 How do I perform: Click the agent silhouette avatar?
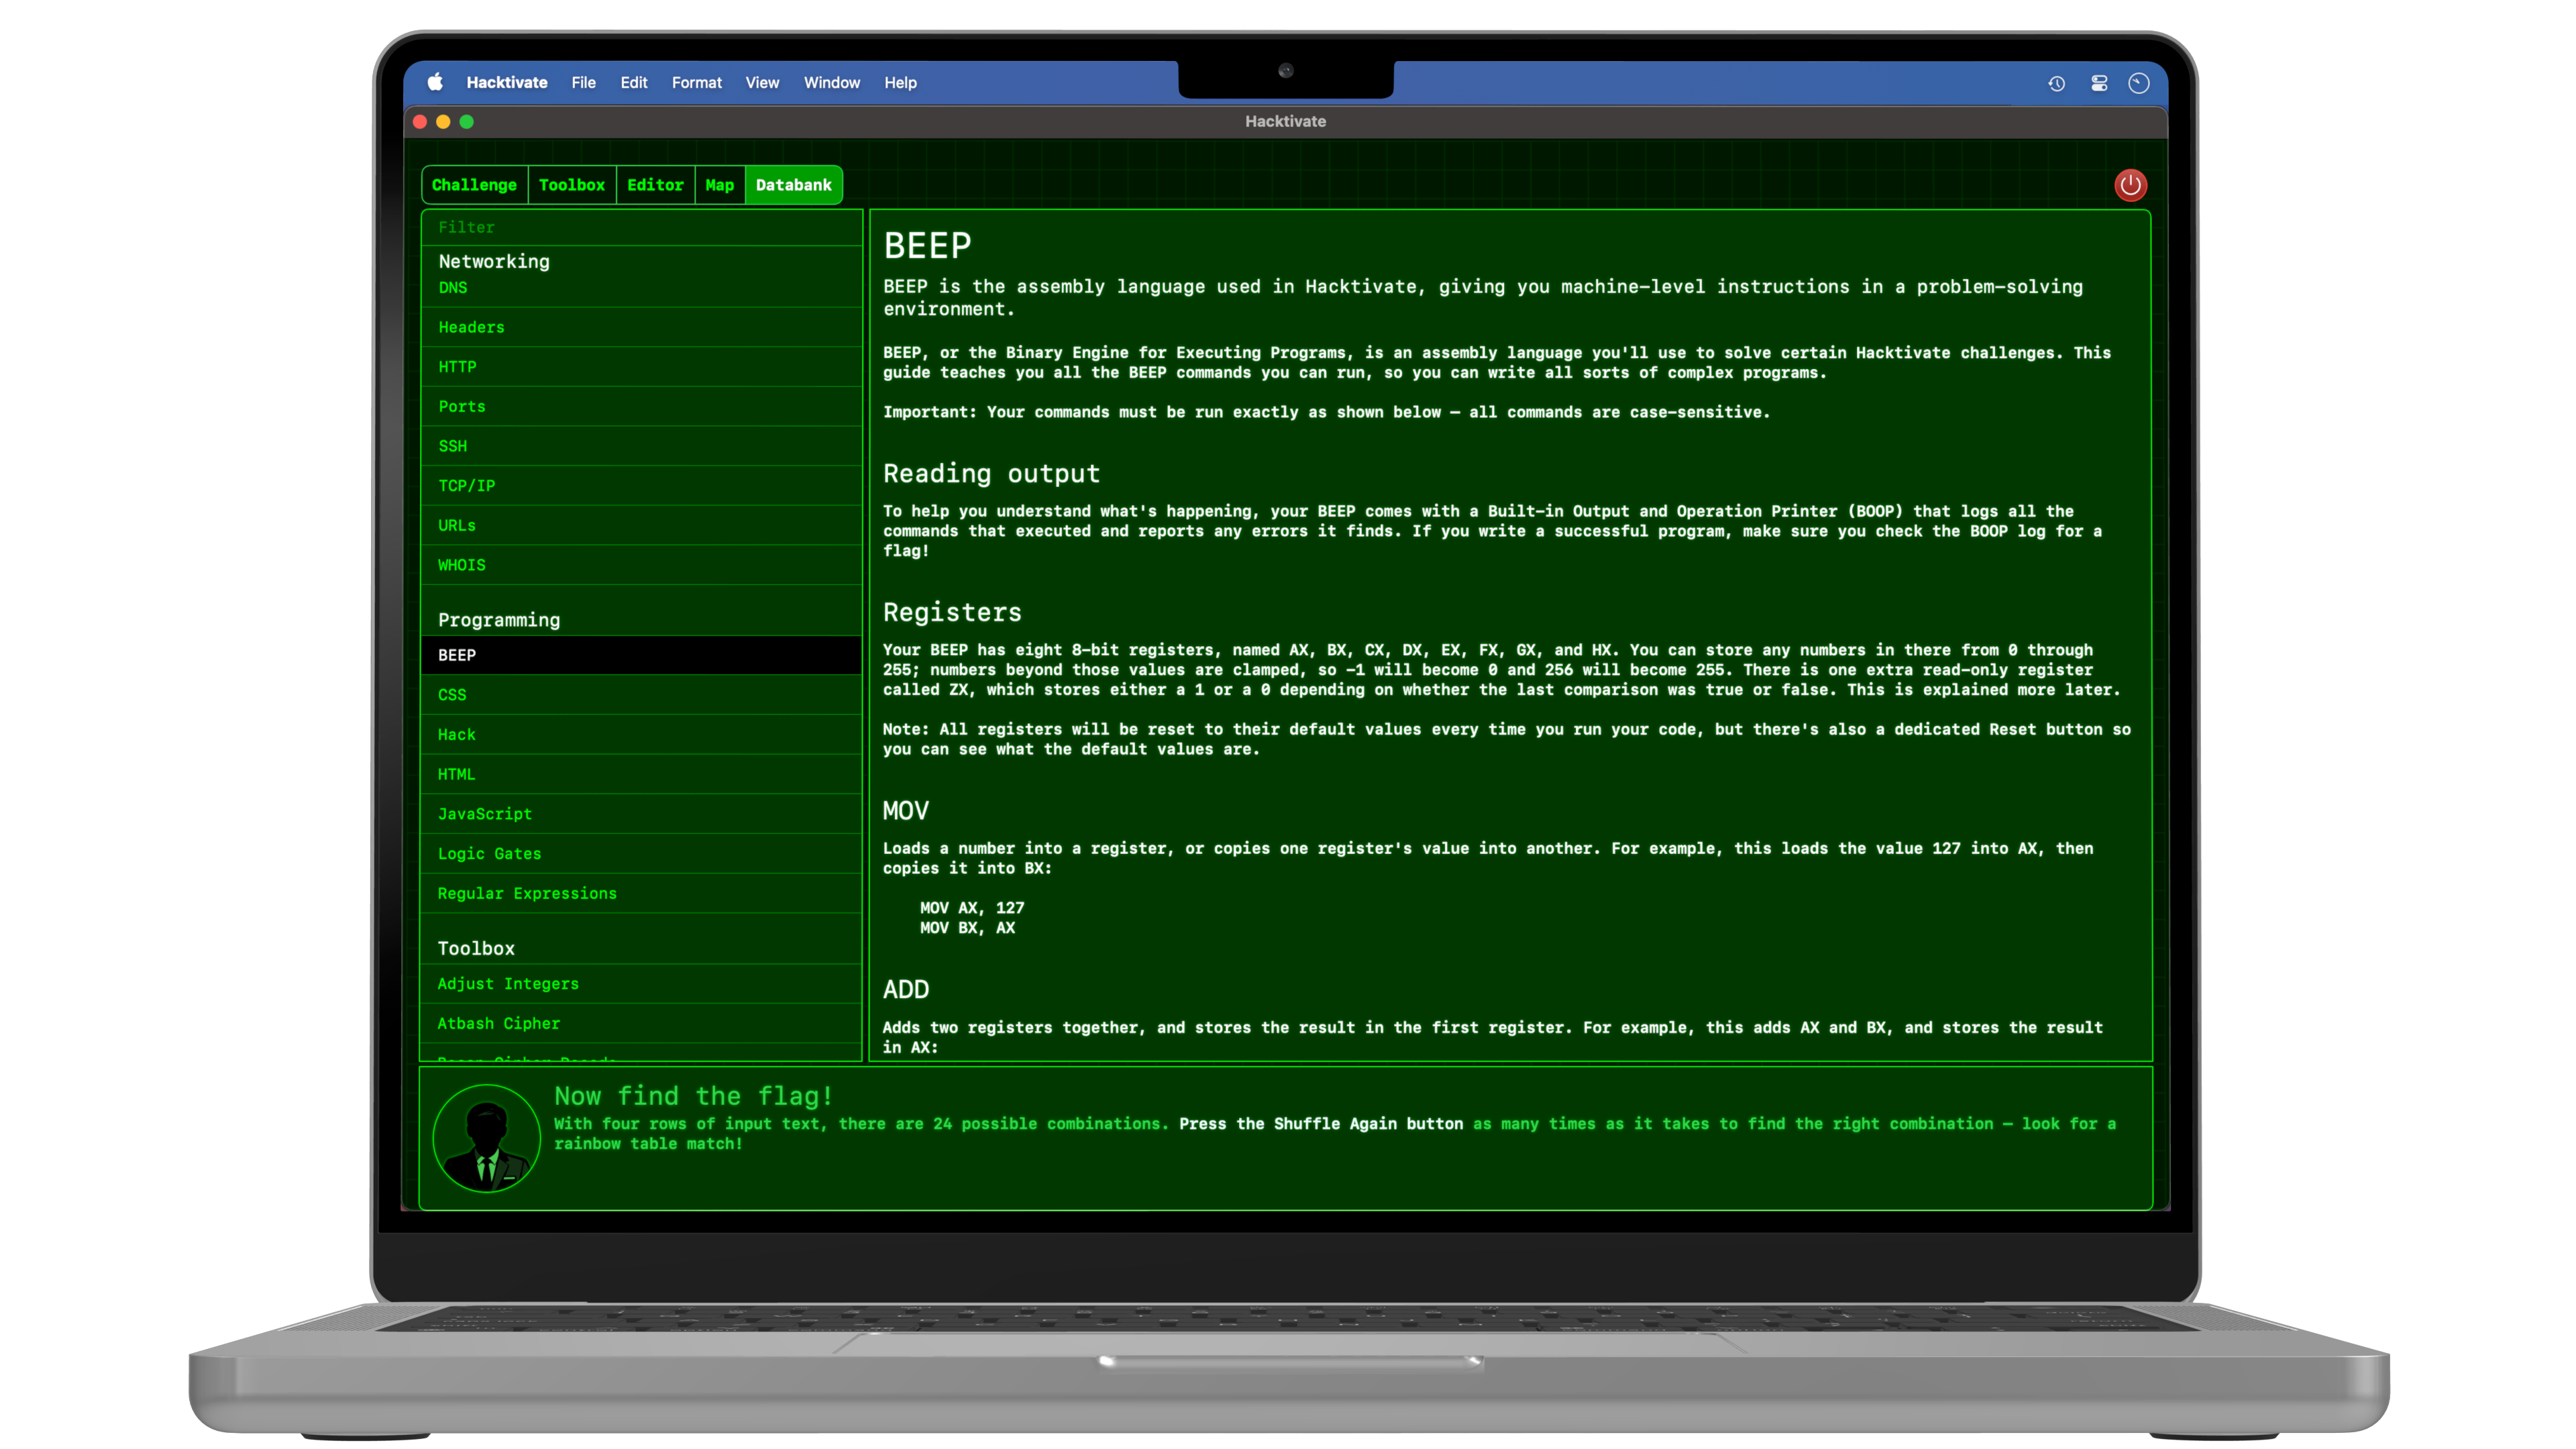click(x=486, y=1138)
